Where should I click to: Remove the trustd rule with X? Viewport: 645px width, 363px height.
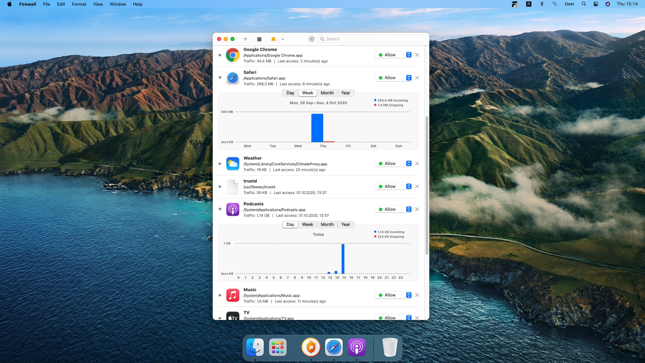(417, 186)
